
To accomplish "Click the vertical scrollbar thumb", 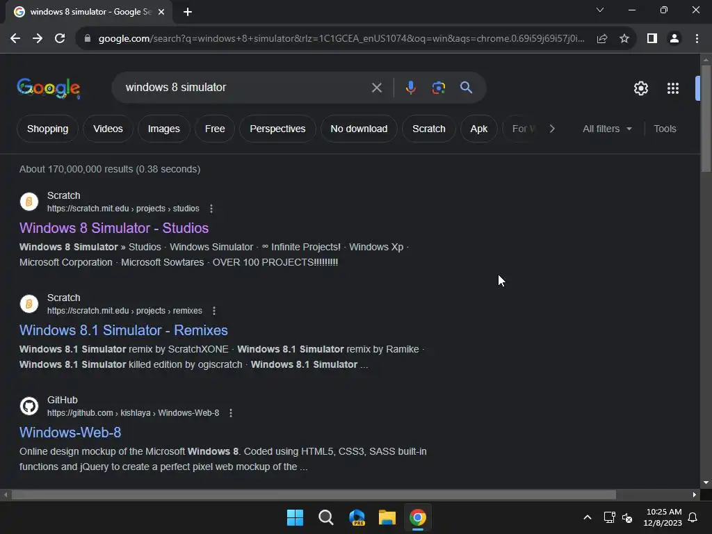I will pyautogui.click(x=706, y=119).
